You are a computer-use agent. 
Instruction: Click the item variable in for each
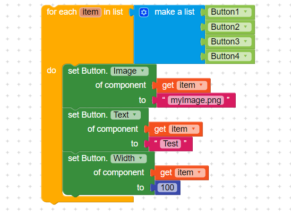90,12
